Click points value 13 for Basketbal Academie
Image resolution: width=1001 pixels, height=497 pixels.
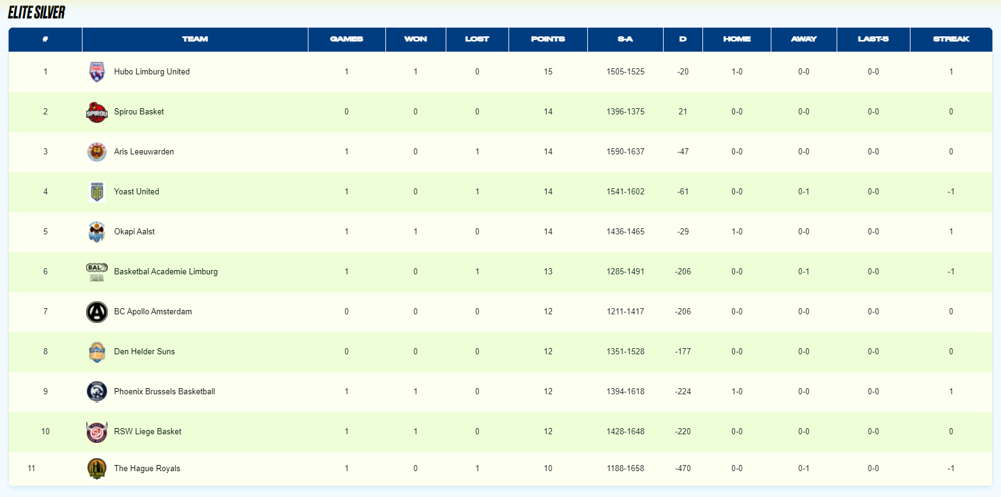click(x=548, y=272)
